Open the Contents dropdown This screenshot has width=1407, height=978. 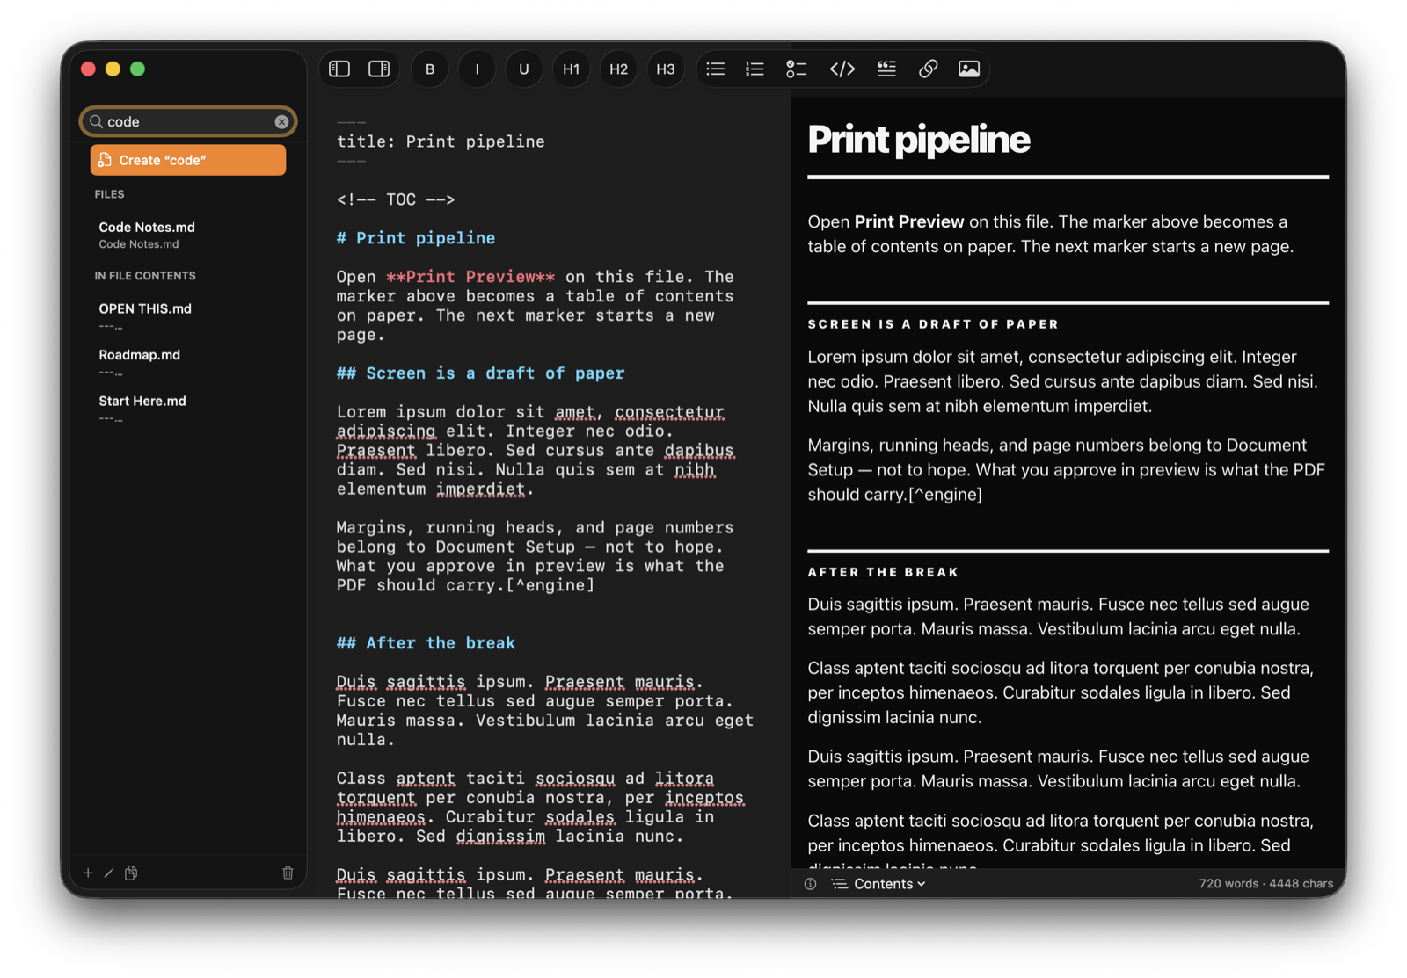click(x=878, y=884)
